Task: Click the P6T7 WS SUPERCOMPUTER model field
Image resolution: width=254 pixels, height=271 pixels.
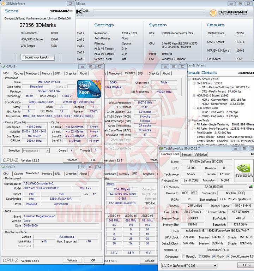Action: [x=47, y=188]
